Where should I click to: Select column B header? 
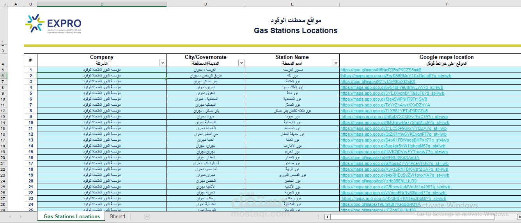30,4
